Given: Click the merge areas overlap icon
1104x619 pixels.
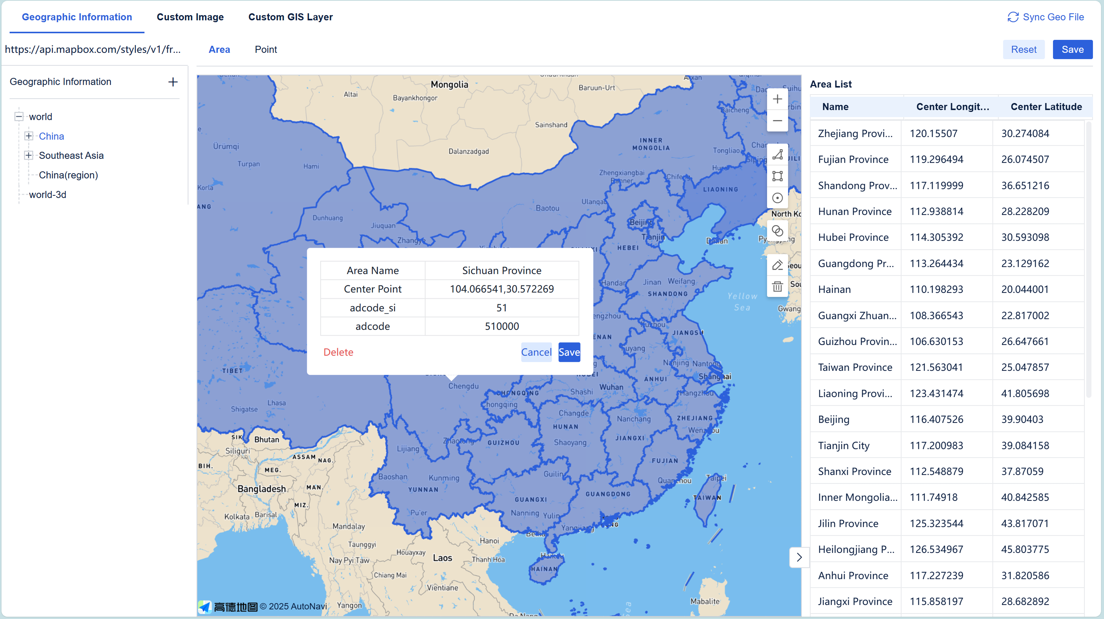Looking at the screenshot, I should coord(777,231).
